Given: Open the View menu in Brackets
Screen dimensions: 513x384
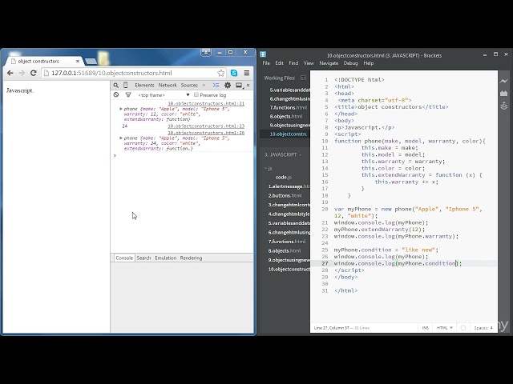Looking at the screenshot, I should [309, 63].
